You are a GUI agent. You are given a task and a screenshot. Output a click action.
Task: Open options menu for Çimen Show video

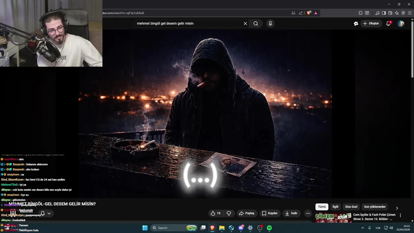coord(400,215)
